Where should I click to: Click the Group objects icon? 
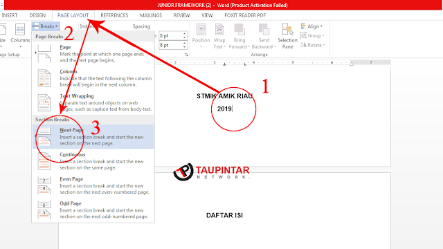[303, 35]
